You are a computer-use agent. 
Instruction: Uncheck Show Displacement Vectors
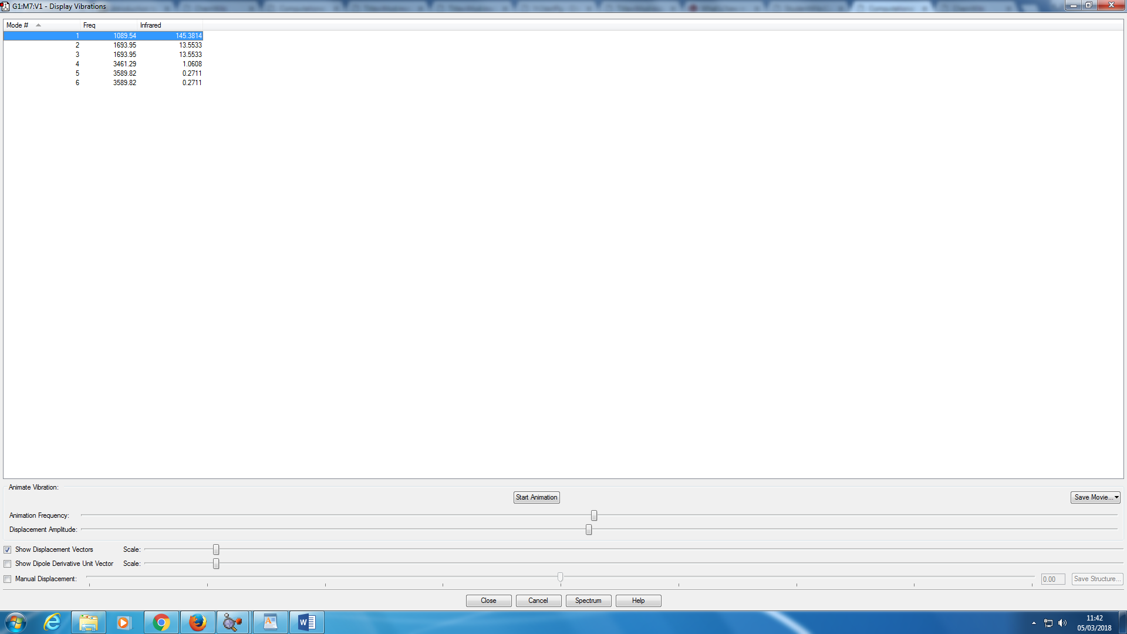[x=8, y=550]
